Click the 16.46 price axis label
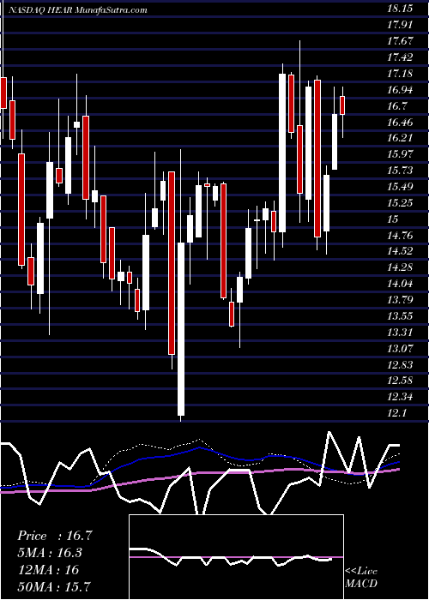The height and width of the screenshot is (600, 429). (x=400, y=123)
